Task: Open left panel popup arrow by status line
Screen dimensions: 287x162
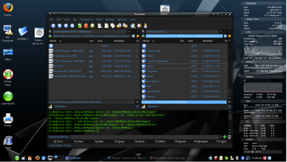Action: [x=137, y=102]
